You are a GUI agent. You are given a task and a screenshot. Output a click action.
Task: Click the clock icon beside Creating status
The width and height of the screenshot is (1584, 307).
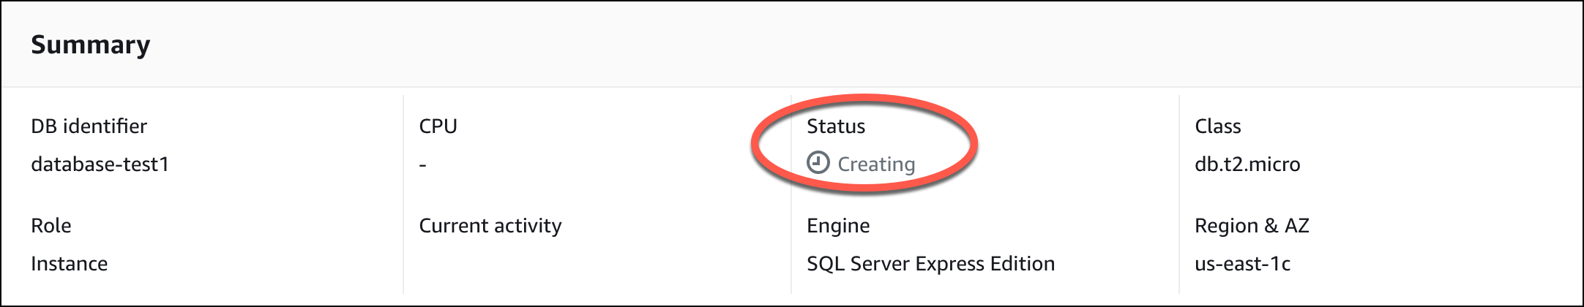[818, 162]
